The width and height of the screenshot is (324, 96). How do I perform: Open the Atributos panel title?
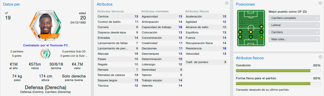tap(105, 4)
